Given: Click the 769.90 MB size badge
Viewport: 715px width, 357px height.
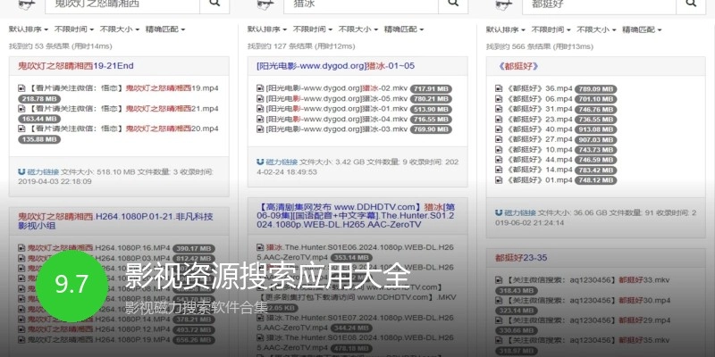Looking at the screenshot, I should pyautogui.click(x=431, y=129).
